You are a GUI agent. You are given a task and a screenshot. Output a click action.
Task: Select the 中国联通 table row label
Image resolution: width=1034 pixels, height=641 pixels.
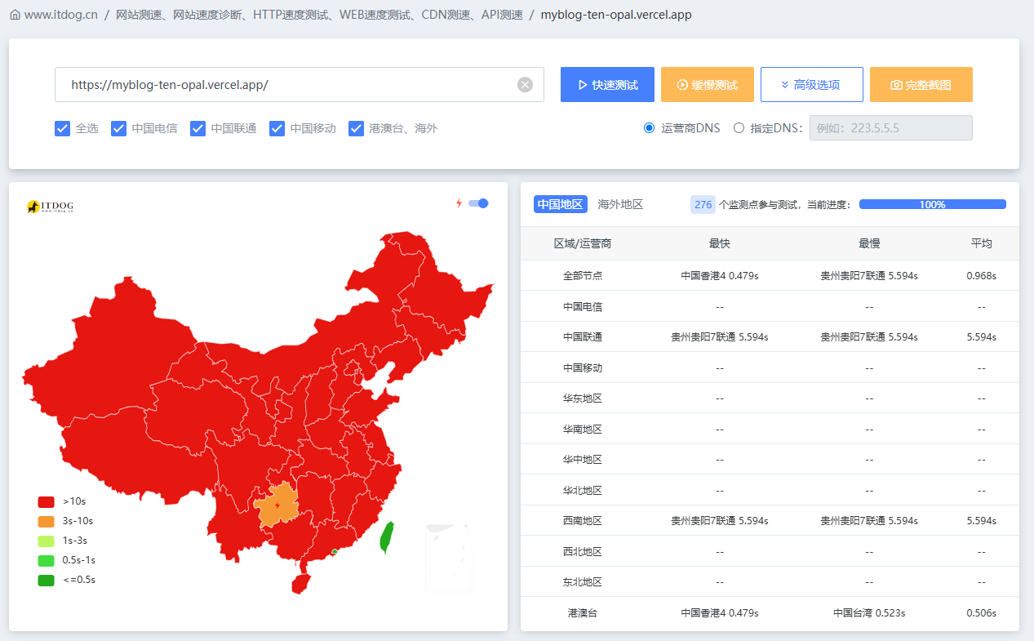tap(583, 337)
